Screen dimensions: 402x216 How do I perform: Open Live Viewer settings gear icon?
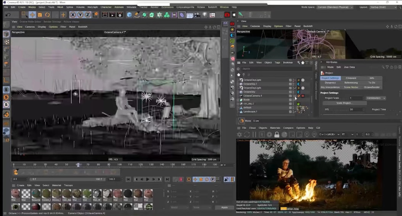pyautogui.click(x=269, y=134)
